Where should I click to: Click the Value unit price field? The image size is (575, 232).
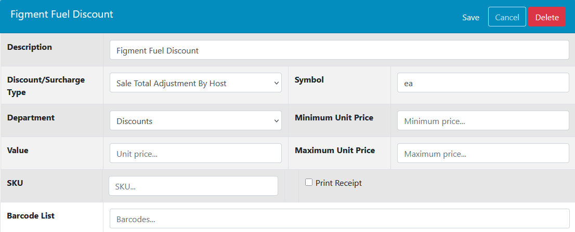click(196, 153)
